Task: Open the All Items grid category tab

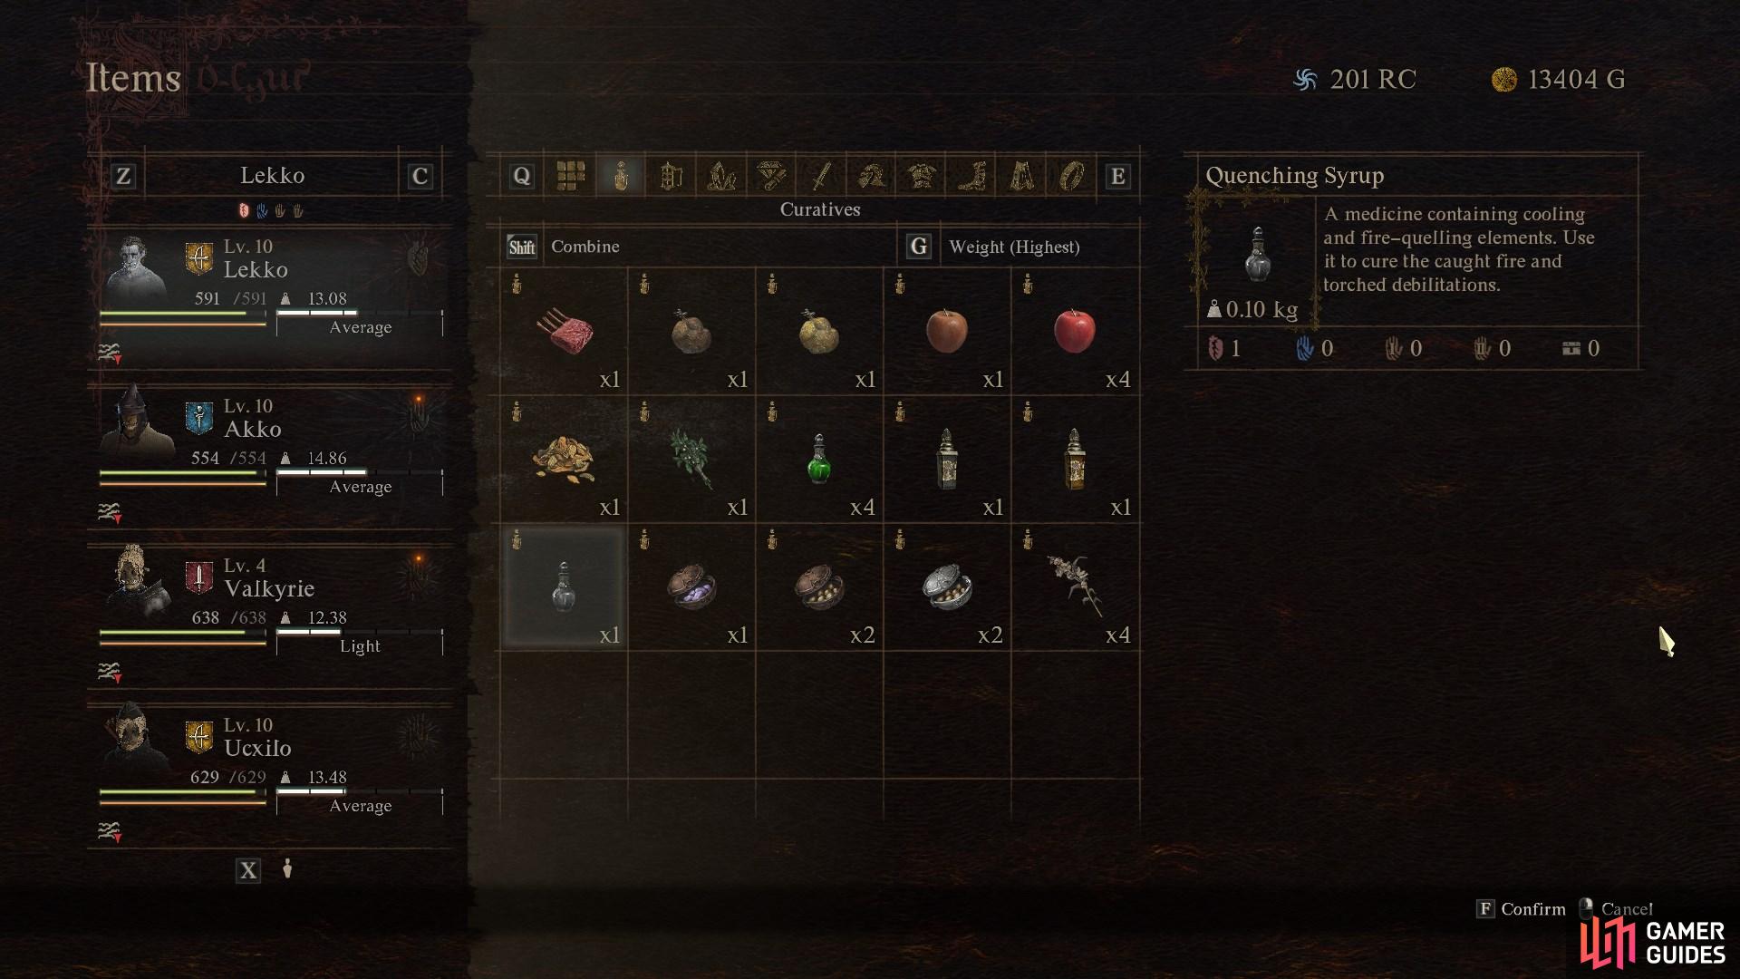Action: (x=571, y=176)
